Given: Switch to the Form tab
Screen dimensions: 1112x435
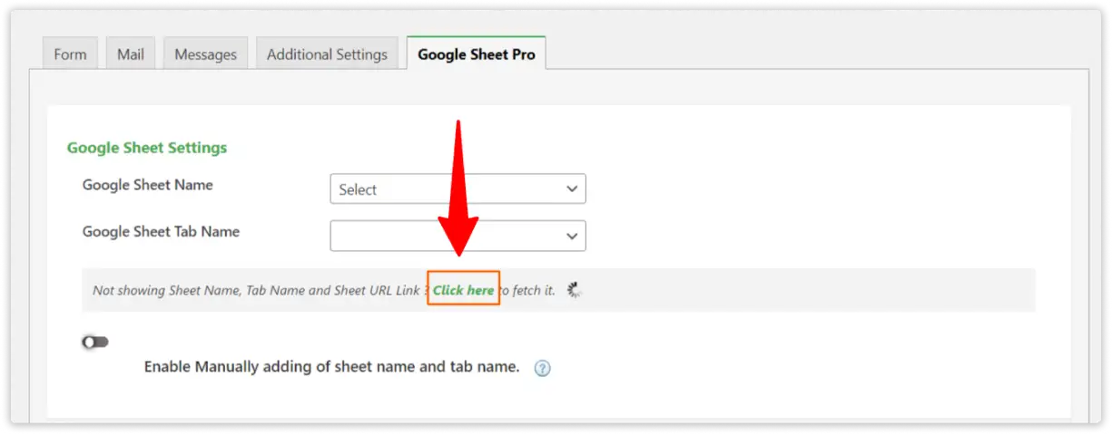Looking at the screenshot, I should (70, 54).
